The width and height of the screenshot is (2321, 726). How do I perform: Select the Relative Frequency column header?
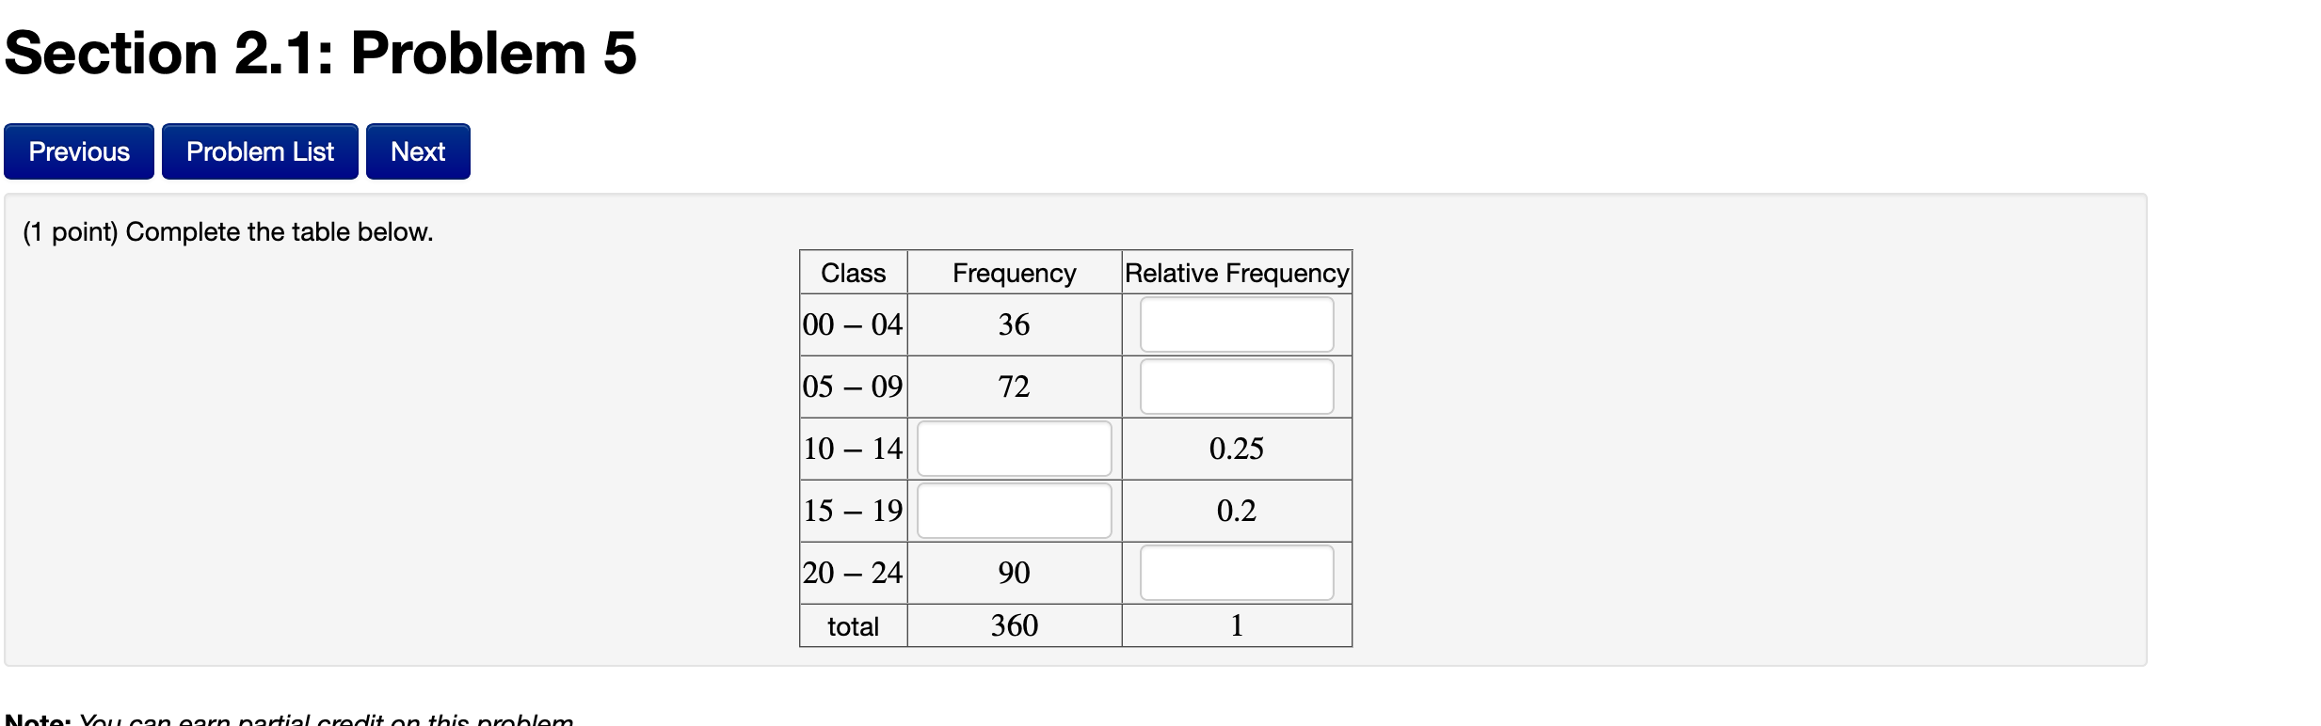(x=1236, y=273)
